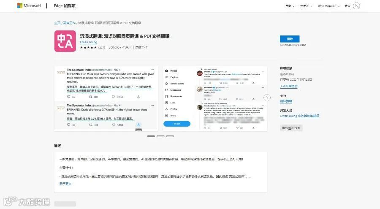Click the five-star rating
This screenshot has width=380, height=209.
88,48
